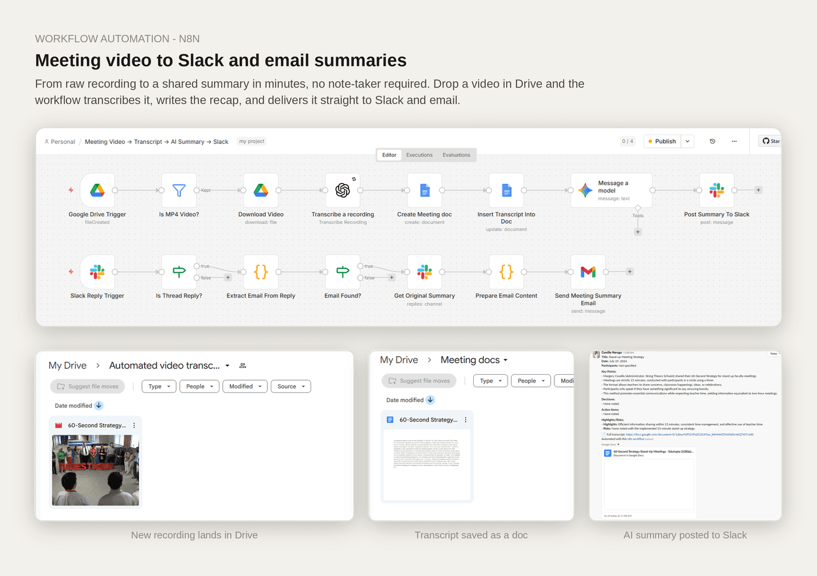Image resolution: width=817 pixels, height=576 pixels.
Task: Switch to the Editor tab
Action: [389, 155]
